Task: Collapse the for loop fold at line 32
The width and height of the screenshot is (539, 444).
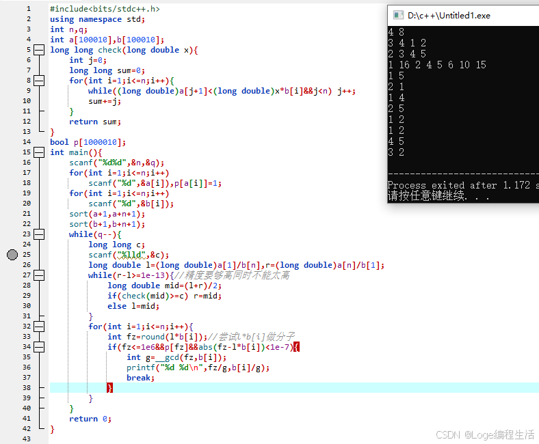Action: click(39, 327)
